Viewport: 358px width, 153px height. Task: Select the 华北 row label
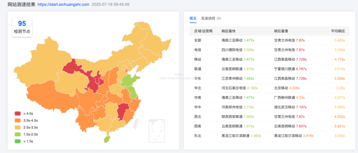click(x=198, y=88)
